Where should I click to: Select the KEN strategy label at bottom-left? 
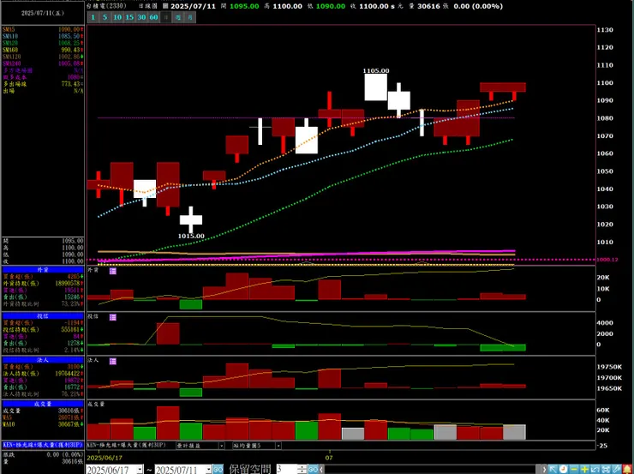[x=43, y=445]
